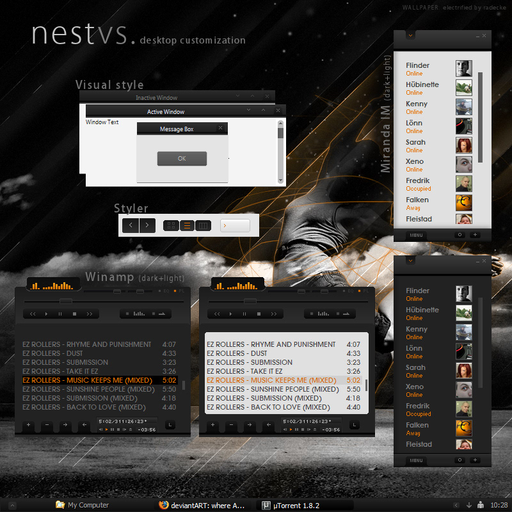
Task: Select Flinder contact in light Miranda
Action: point(439,68)
